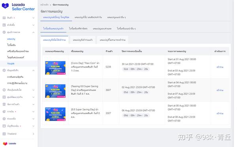Screen dimensions: 237x147
Task: Click the shop count value 3307
Action: [x=108, y=113]
